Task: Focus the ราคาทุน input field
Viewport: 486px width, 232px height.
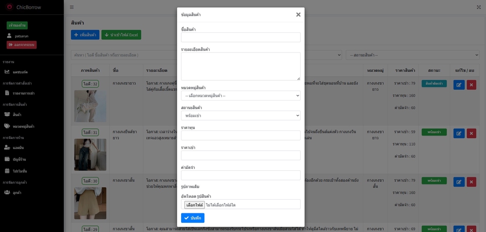Action: point(241,135)
